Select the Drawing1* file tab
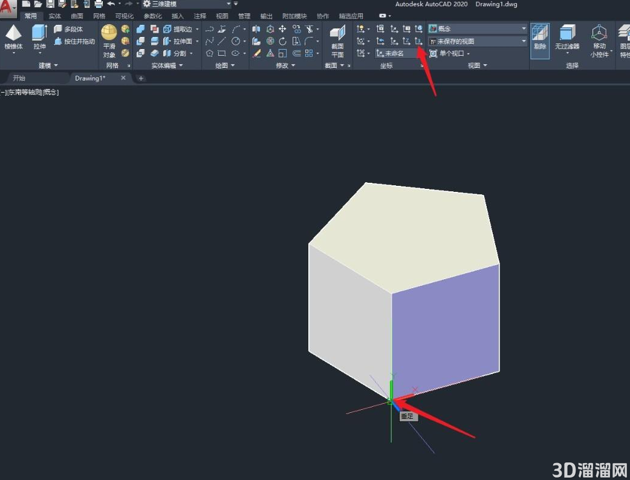Image resolution: width=630 pixels, height=480 pixels. click(x=90, y=78)
